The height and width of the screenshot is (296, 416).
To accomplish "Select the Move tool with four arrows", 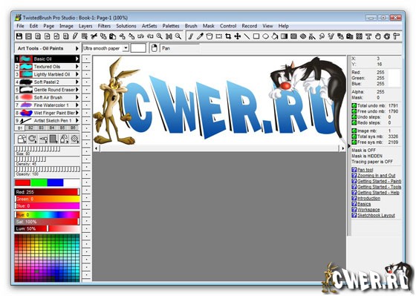I will point(238,36).
